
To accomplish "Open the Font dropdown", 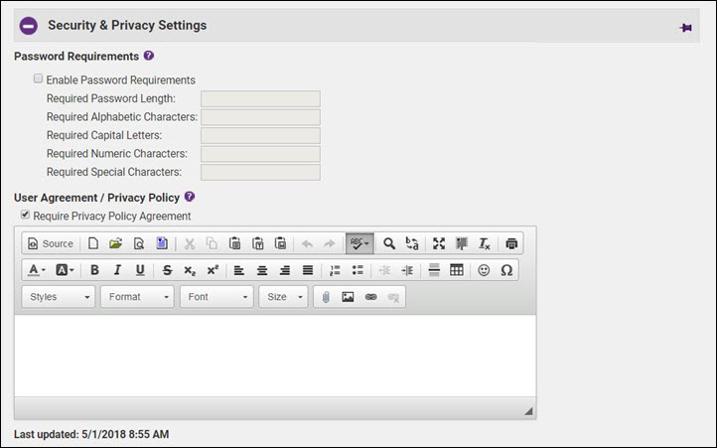I will 216,297.
